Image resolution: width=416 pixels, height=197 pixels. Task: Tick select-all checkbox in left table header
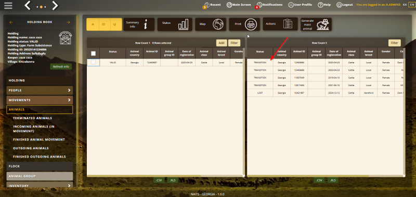pos(94,53)
